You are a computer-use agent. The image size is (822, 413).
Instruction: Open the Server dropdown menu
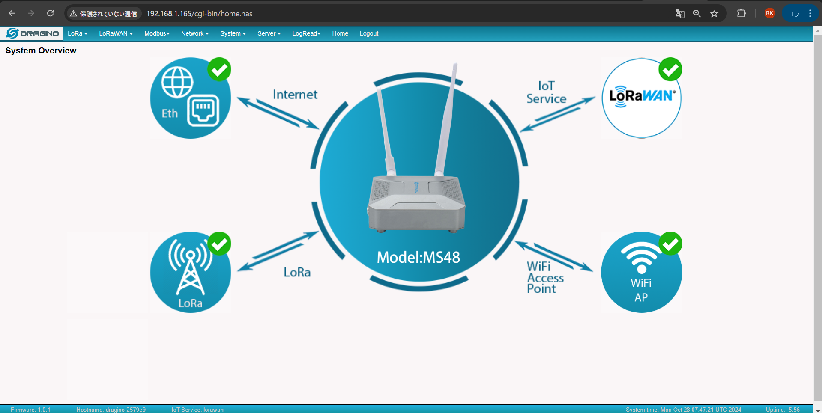tap(269, 33)
